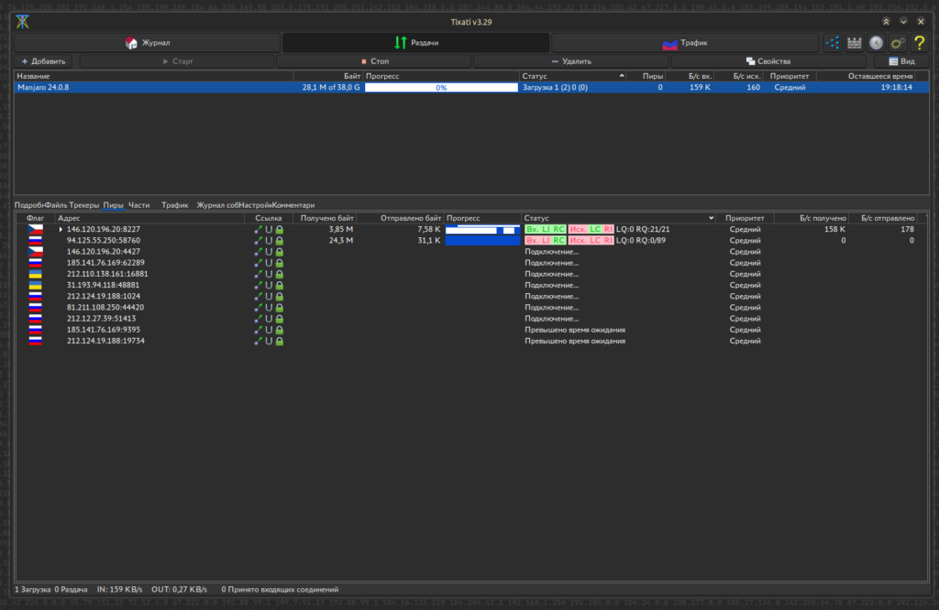
Task: Click the link arrow icon for 212.124.19.188:1024
Action: pos(258,296)
